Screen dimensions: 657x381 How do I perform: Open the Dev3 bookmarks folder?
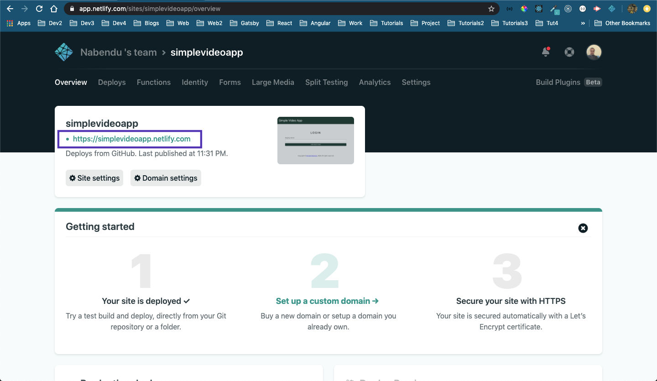(82, 23)
